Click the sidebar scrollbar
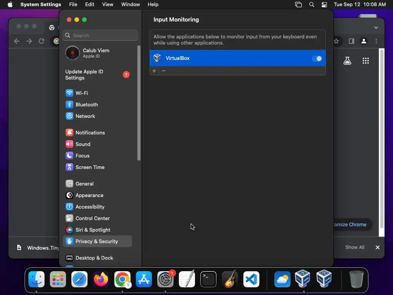Image resolution: width=393 pixels, height=295 pixels. coord(139,103)
